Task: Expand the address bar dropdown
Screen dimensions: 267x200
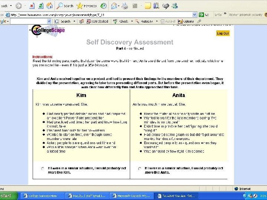Action: point(194,15)
